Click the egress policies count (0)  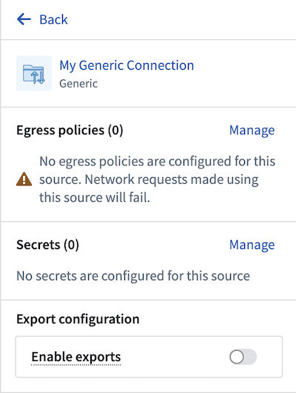(x=115, y=131)
